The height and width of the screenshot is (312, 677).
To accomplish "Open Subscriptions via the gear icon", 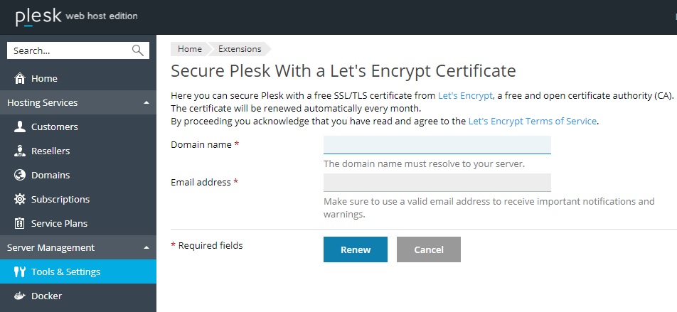I will 20,199.
